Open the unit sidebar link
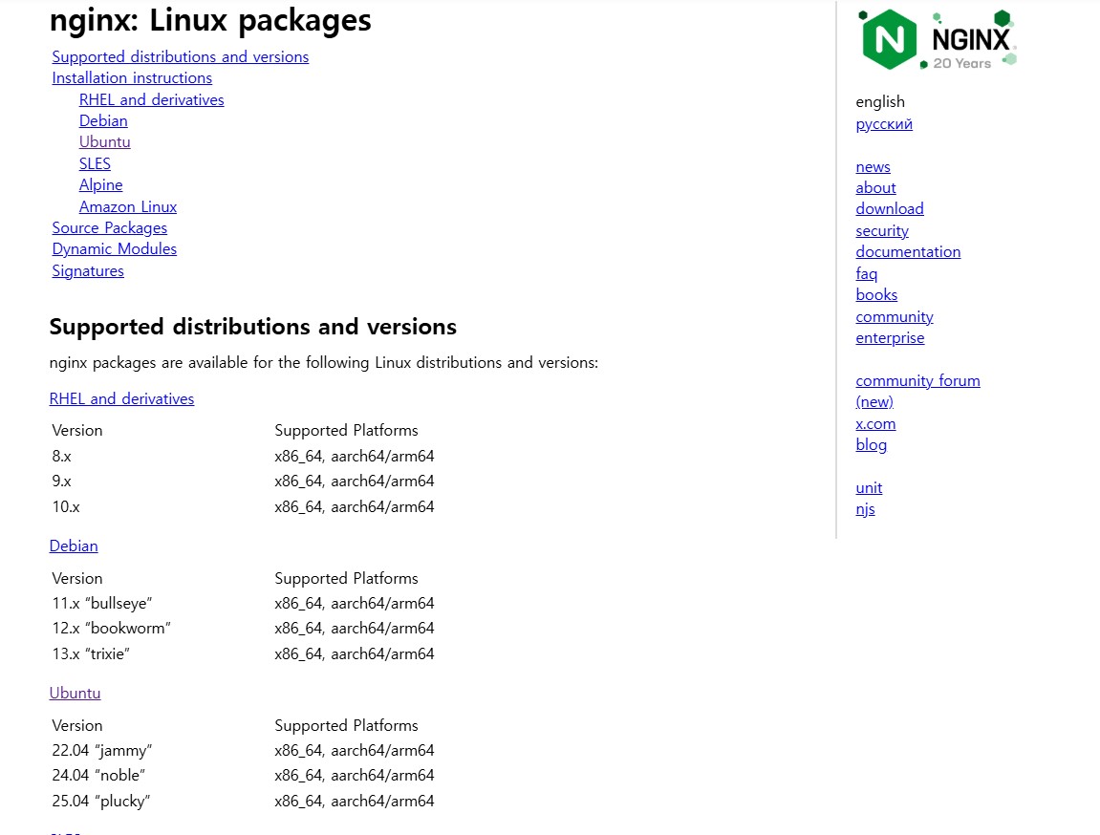Image resolution: width=1100 pixels, height=835 pixels. click(x=869, y=488)
